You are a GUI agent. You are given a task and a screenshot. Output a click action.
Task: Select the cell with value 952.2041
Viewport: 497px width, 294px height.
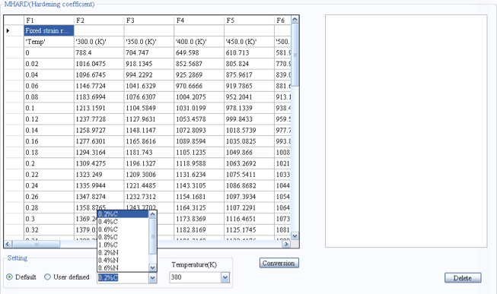[x=249, y=97]
